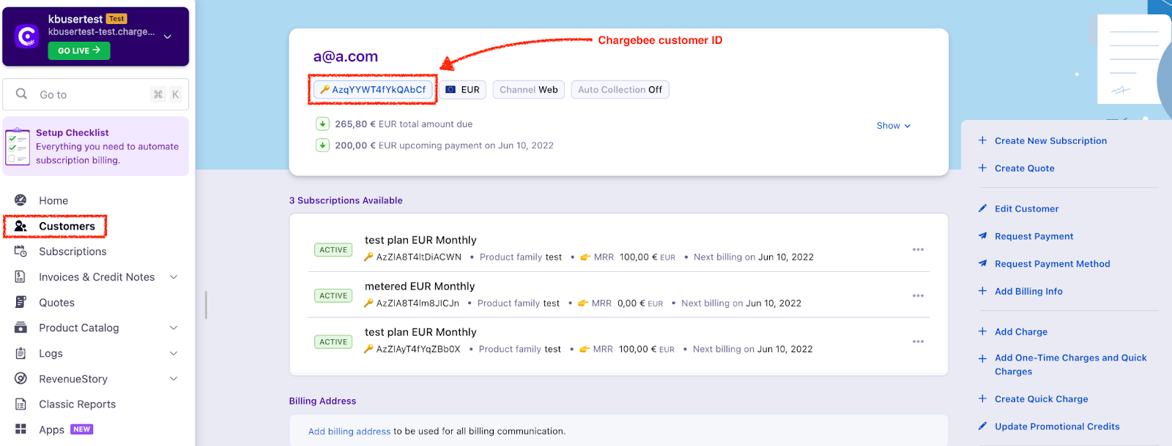
Task: Click the Setup Checklist clipboard icon
Action: (17, 146)
